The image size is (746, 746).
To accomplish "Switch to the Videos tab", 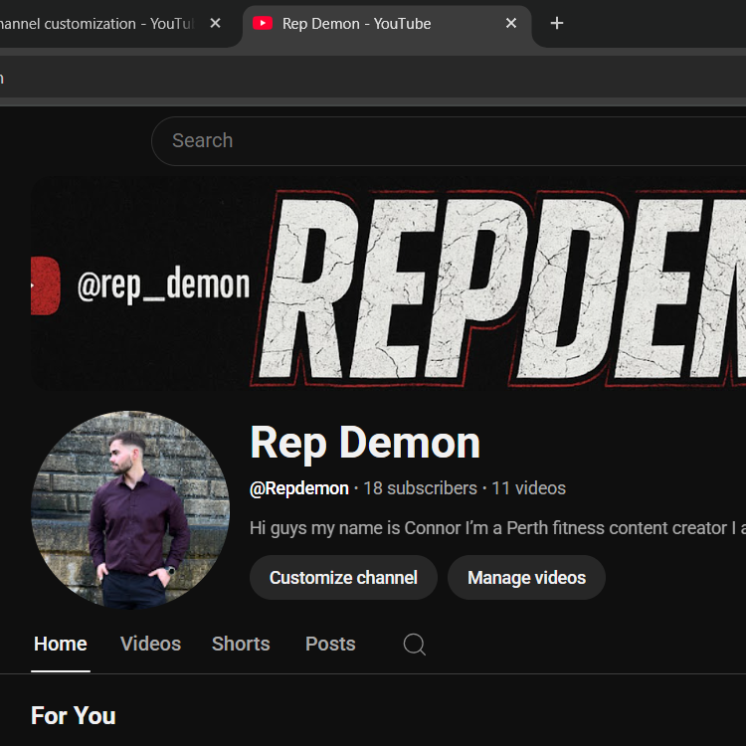I will click(150, 644).
